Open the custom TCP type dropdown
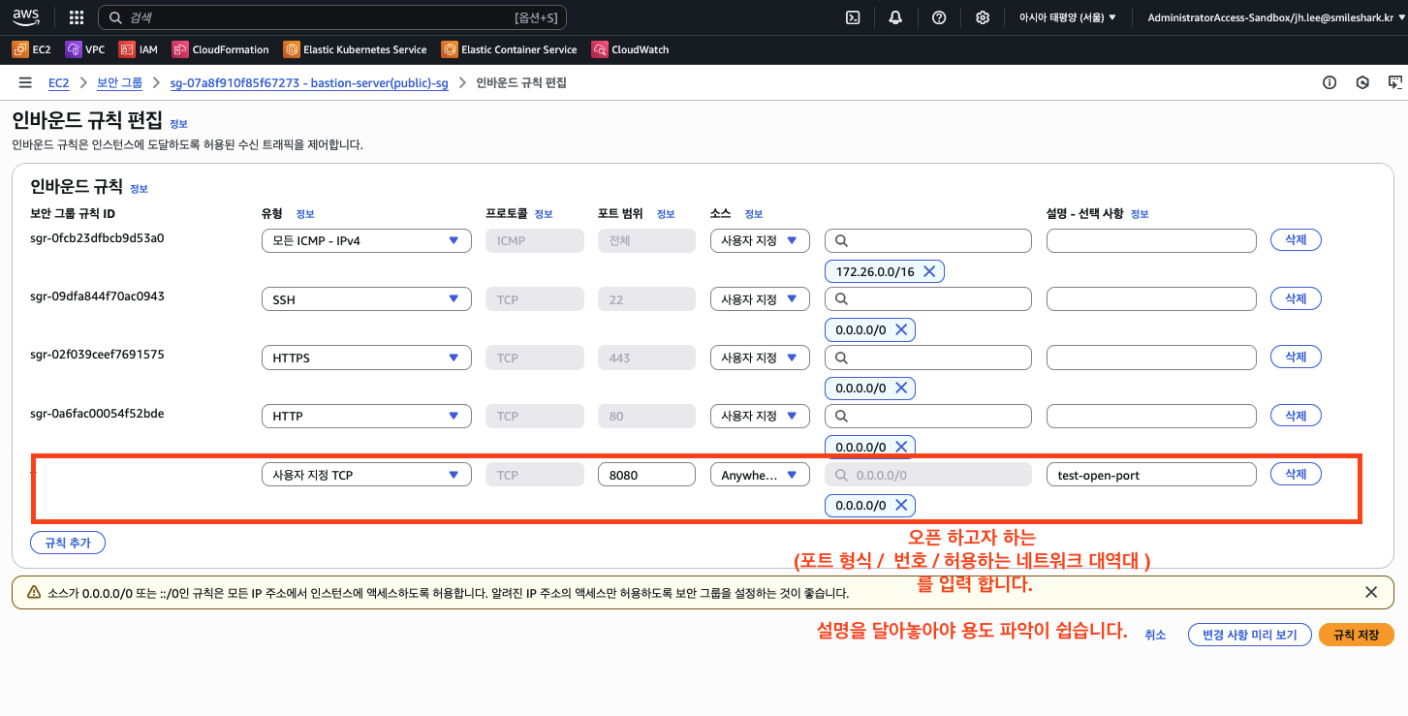The width and height of the screenshot is (1408, 716). coord(366,475)
